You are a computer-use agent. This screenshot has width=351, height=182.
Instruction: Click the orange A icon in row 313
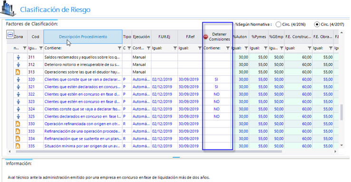coord(18,72)
